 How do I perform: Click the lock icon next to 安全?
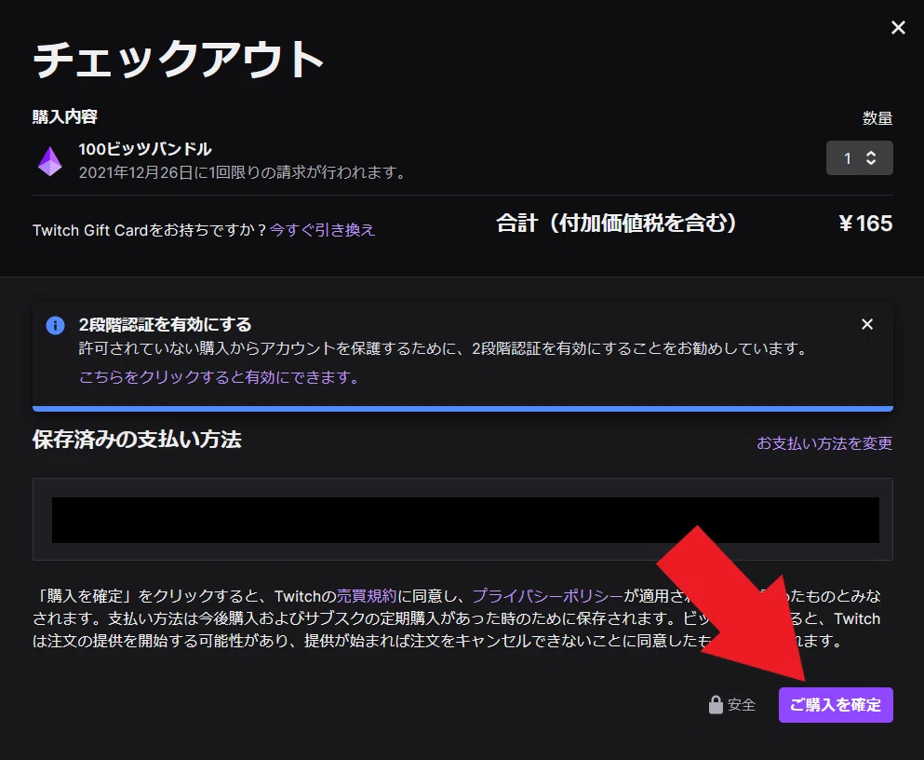pos(716,704)
